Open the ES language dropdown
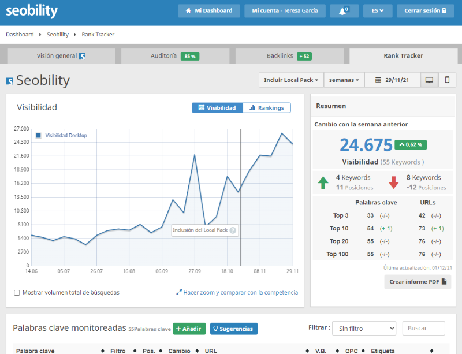 (x=378, y=11)
